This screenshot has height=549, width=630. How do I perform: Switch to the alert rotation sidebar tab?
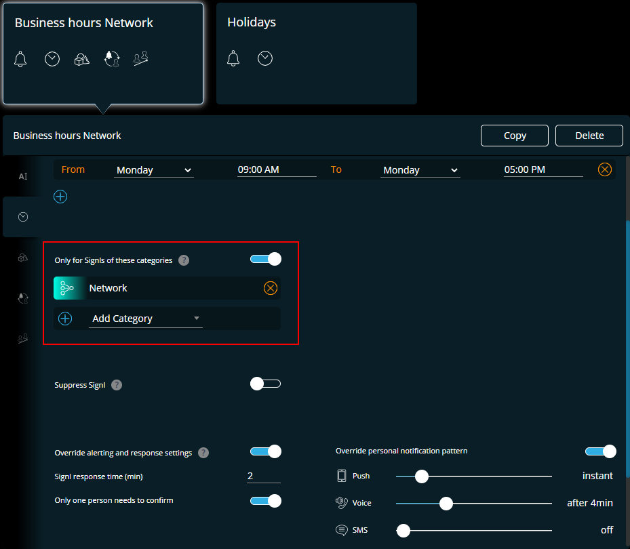(23, 298)
